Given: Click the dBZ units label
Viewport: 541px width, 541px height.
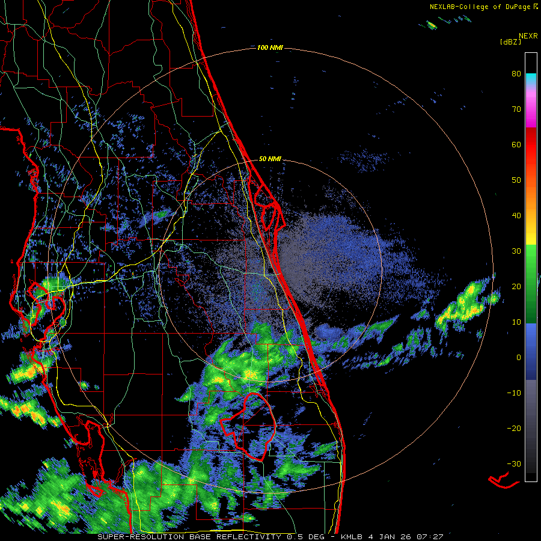Looking at the screenshot, I should tap(510, 41).
